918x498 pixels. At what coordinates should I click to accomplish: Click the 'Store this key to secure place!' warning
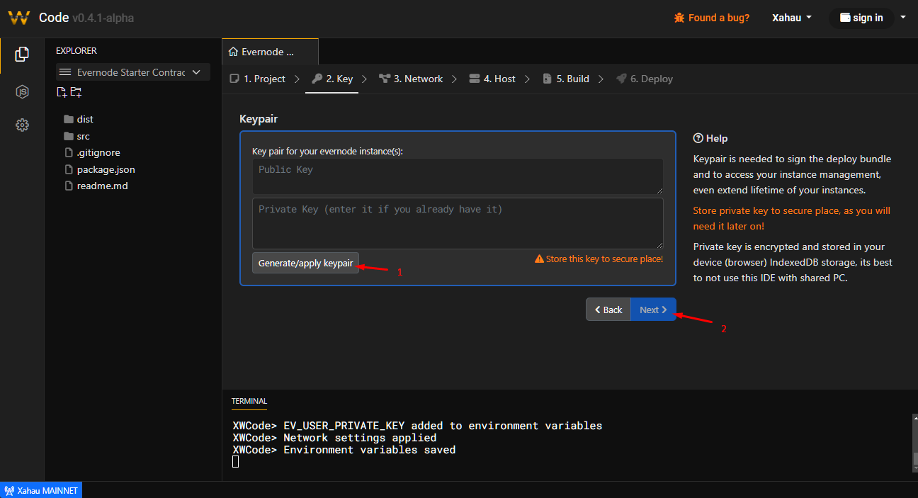click(599, 259)
